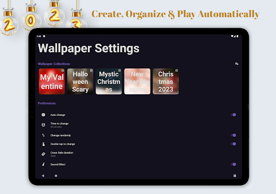Open the New Year Blossom collection

pyautogui.click(x=137, y=81)
